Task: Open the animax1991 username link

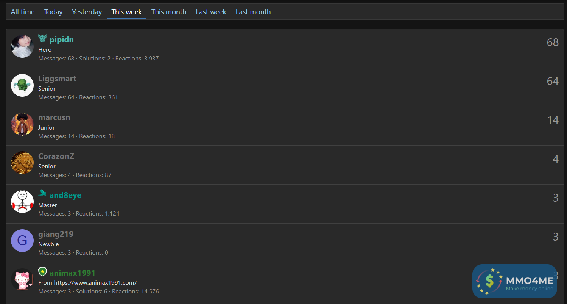Action: point(72,273)
